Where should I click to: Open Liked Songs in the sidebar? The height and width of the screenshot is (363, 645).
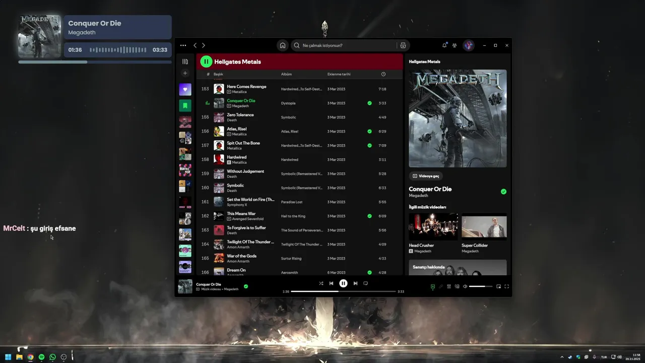(185, 90)
